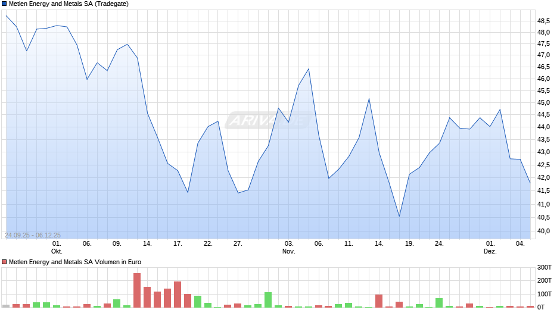Click the green volume bar above the '24.' label
The height and width of the screenshot is (313, 560).
pos(439,303)
